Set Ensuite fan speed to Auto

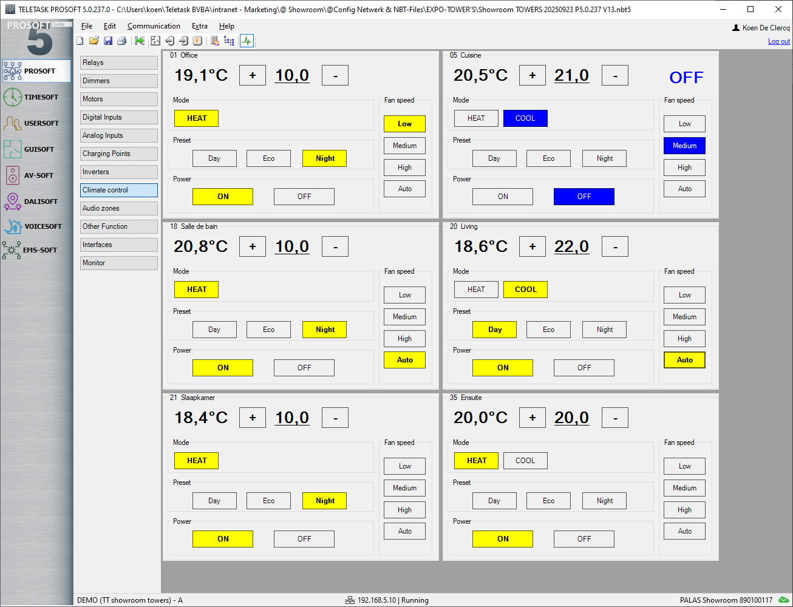pos(684,531)
